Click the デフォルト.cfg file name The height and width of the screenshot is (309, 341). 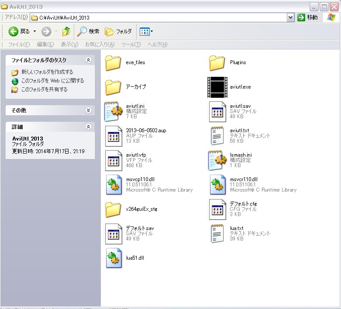(x=243, y=204)
